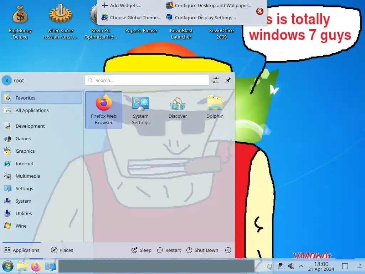The image size is (365, 274).
Task: Click the clock showing 18:00
Action: [x=321, y=266]
